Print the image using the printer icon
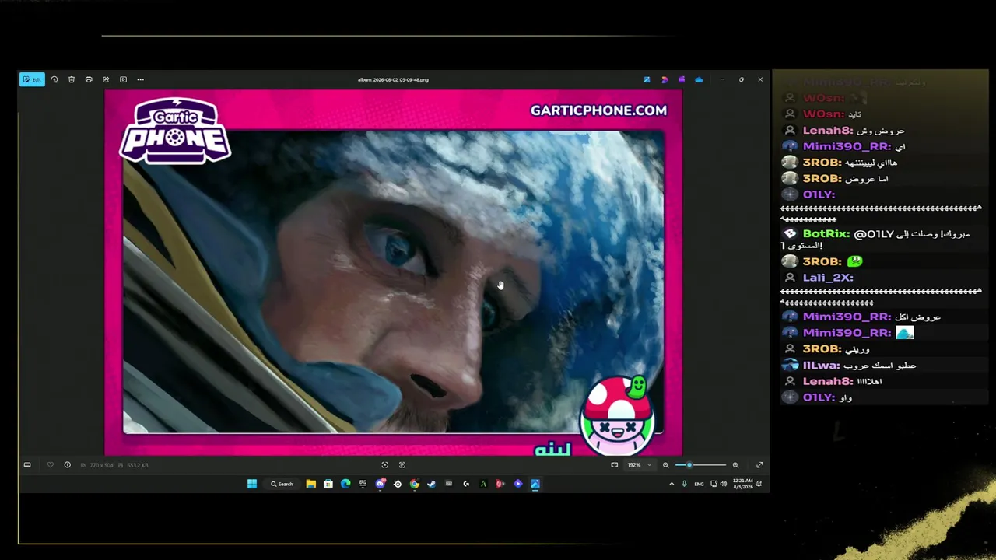The width and height of the screenshot is (996, 560). coord(89,79)
